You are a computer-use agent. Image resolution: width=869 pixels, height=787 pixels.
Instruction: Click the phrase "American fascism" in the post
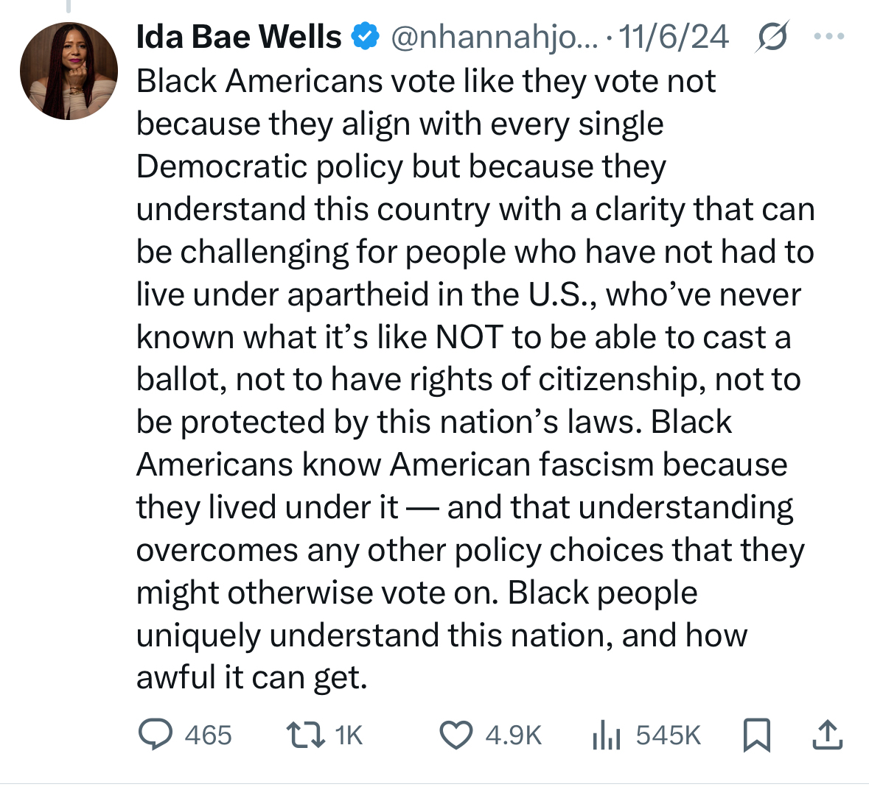[523, 465]
